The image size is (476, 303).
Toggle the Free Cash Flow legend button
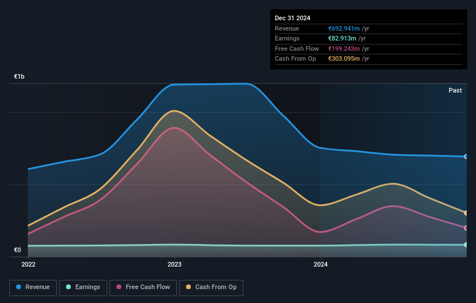click(x=143, y=287)
